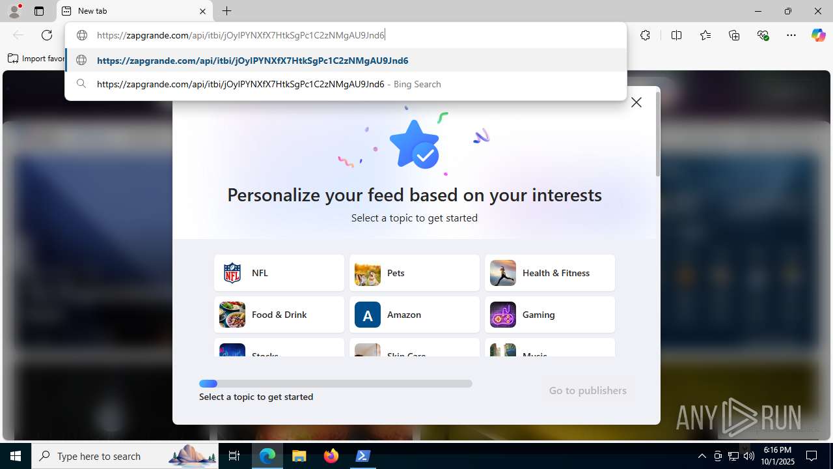833x469 pixels.
Task: Close the personalize feed dialog
Action: tap(636, 102)
